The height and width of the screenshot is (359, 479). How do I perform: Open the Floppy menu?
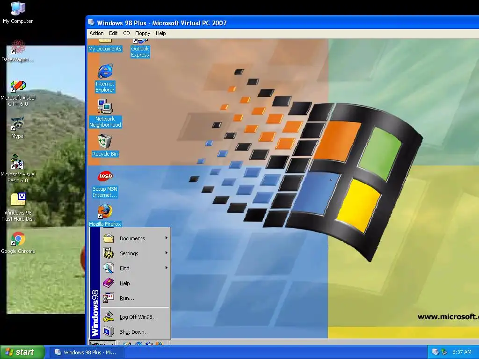click(143, 33)
